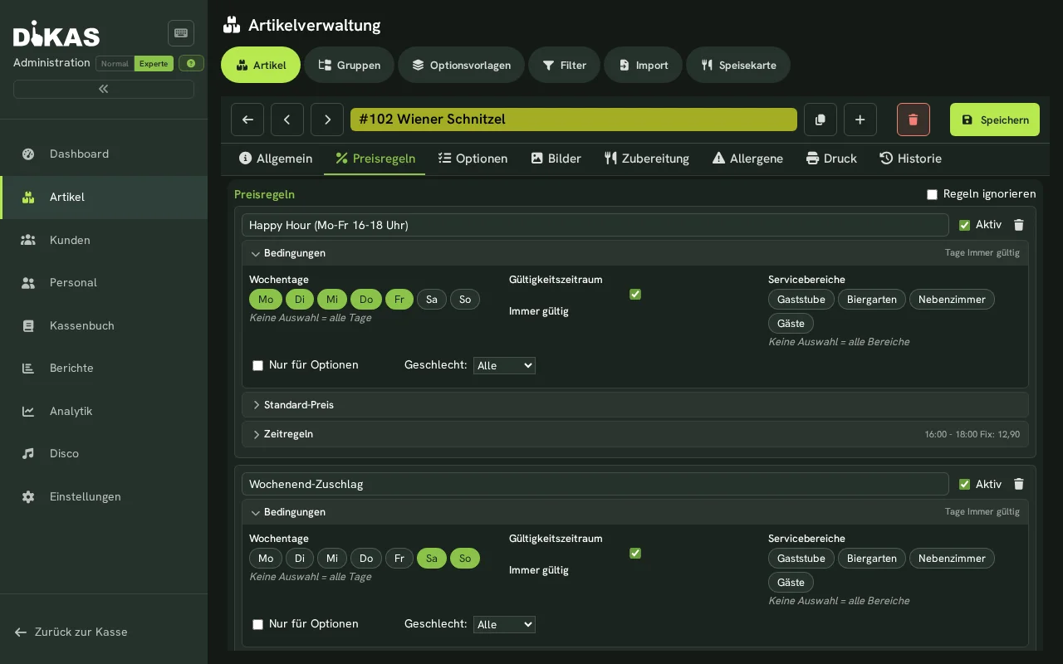Duplicate article using the copy icon
Image resolution: width=1063 pixels, height=664 pixels.
[821, 120]
